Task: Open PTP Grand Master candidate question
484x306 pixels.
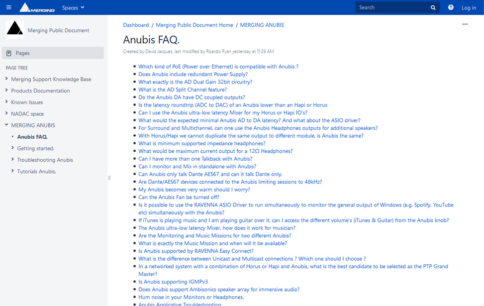Action: [293, 270]
